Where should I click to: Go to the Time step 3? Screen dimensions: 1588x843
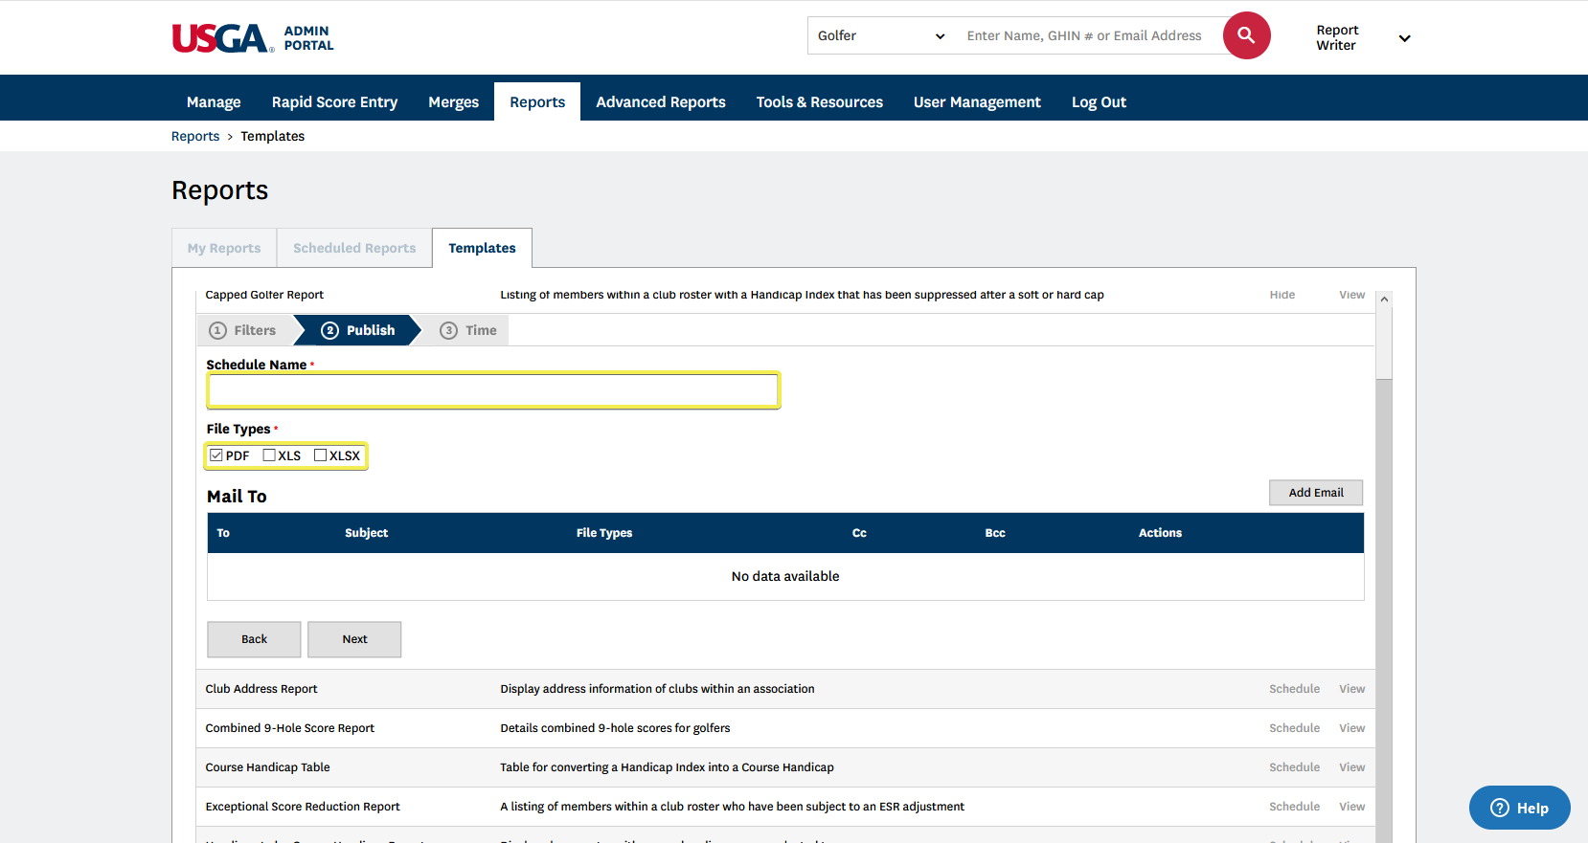[x=468, y=330]
